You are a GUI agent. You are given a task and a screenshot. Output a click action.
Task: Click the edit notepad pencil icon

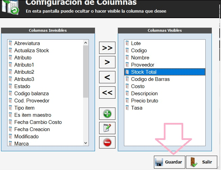pyautogui.click(x=107, y=128)
